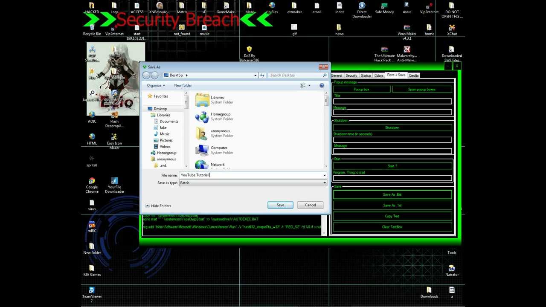
Task: Launch Google Chrome from the desktop
Action: click(x=92, y=185)
